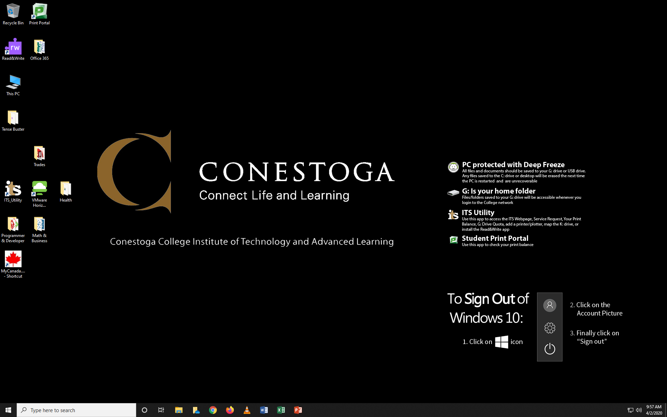Click the Read&Write desktop shortcut
The width and height of the screenshot is (667, 417).
[13, 50]
